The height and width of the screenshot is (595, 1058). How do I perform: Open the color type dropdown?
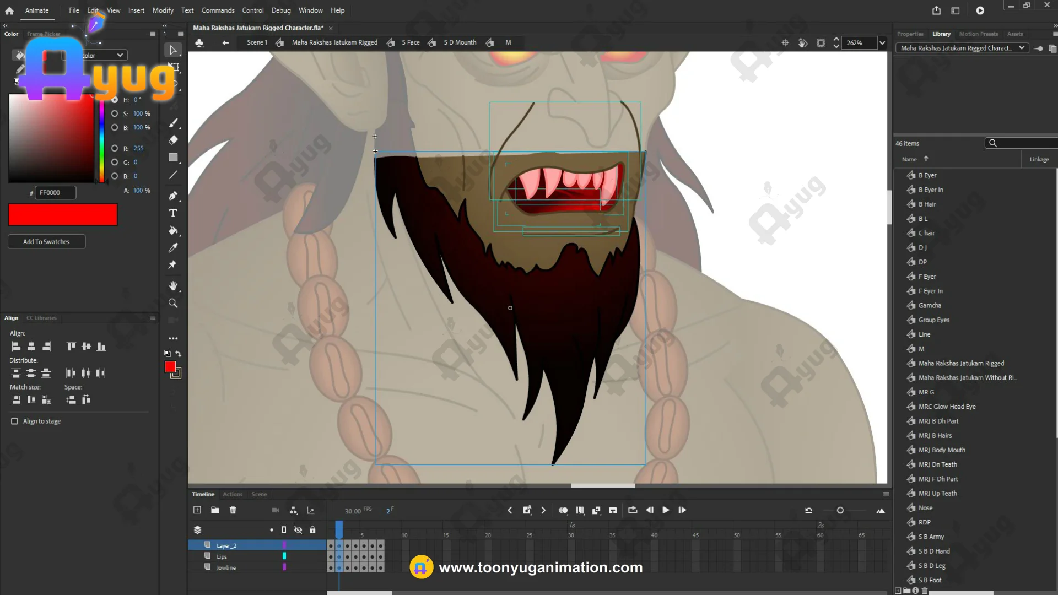pyautogui.click(x=120, y=55)
